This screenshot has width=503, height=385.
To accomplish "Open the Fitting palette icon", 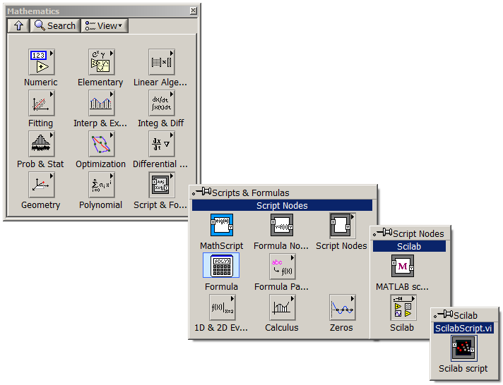I will point(42,103).
